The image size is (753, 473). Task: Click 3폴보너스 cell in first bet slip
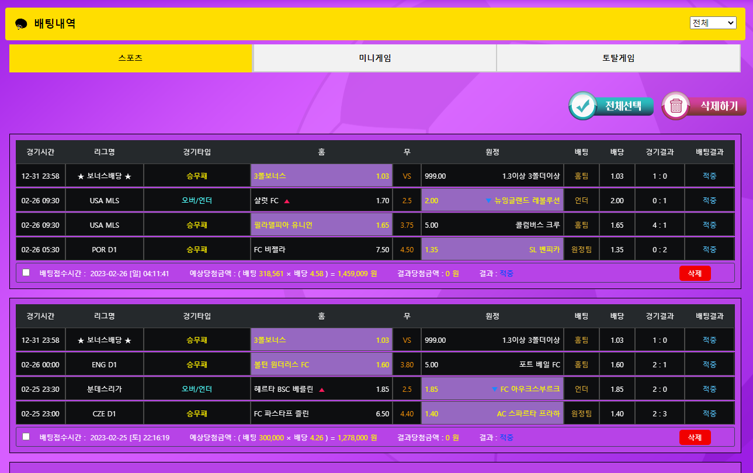click(x=321, y=176)
